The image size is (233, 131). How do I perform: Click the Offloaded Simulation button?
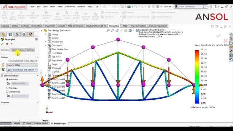click(163, 12)
